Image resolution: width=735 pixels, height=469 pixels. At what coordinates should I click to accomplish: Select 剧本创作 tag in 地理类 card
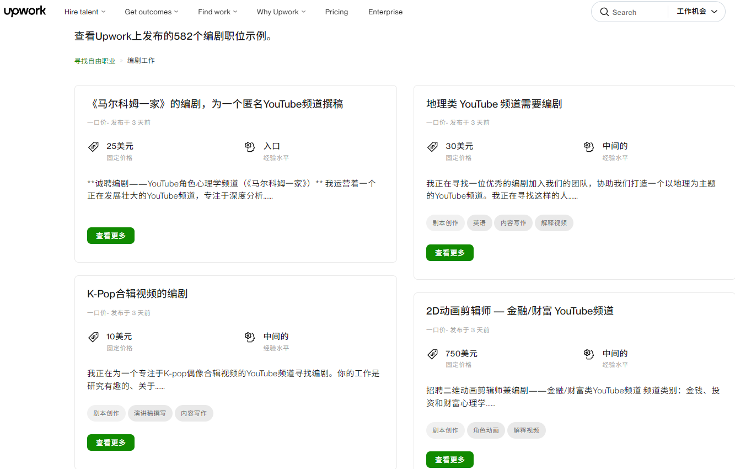[446, 223]
